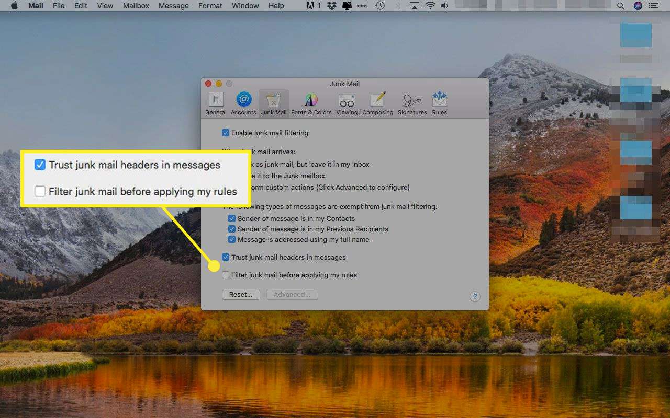Open the Composing preferences pane
The image size is (670, 418).
point(377,103)
